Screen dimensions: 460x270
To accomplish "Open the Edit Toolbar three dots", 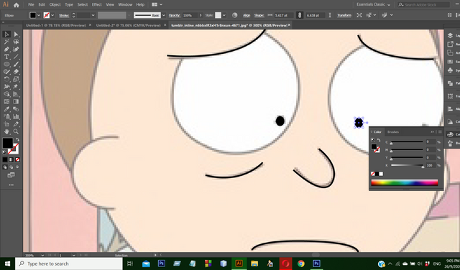I will click(11, 185).
